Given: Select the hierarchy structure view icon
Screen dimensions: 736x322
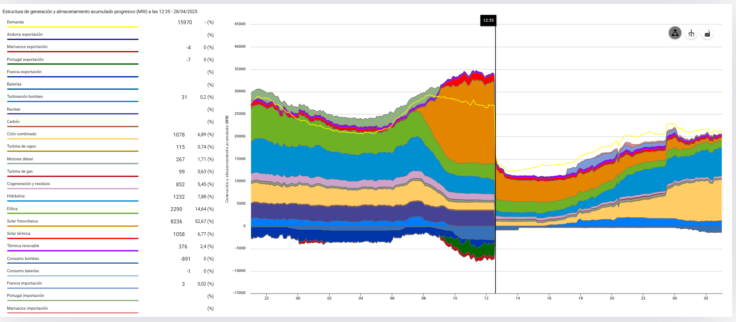Looking at the screenshot, I should pyautogui.click(x=675, y=33).
